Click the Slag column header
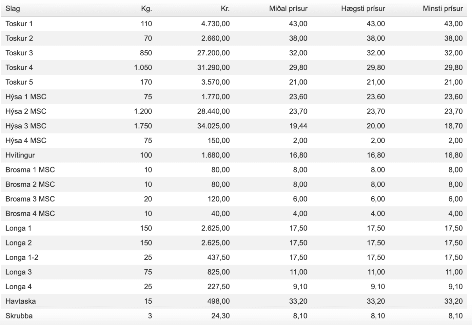472x325 pixels. (12, 9)
